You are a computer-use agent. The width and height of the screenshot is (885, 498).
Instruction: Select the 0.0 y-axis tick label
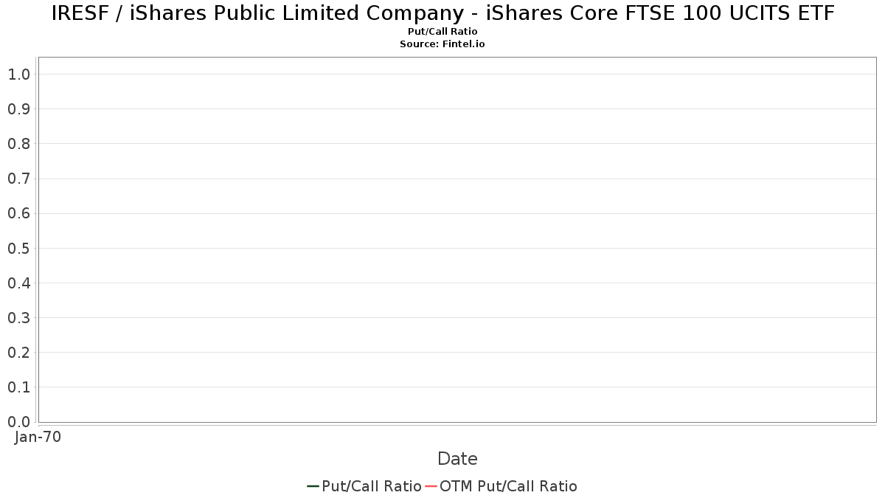(18, 422)
